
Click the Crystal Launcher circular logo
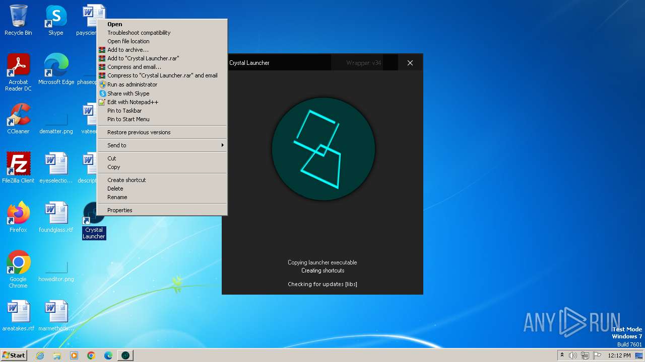pos(323,149)
